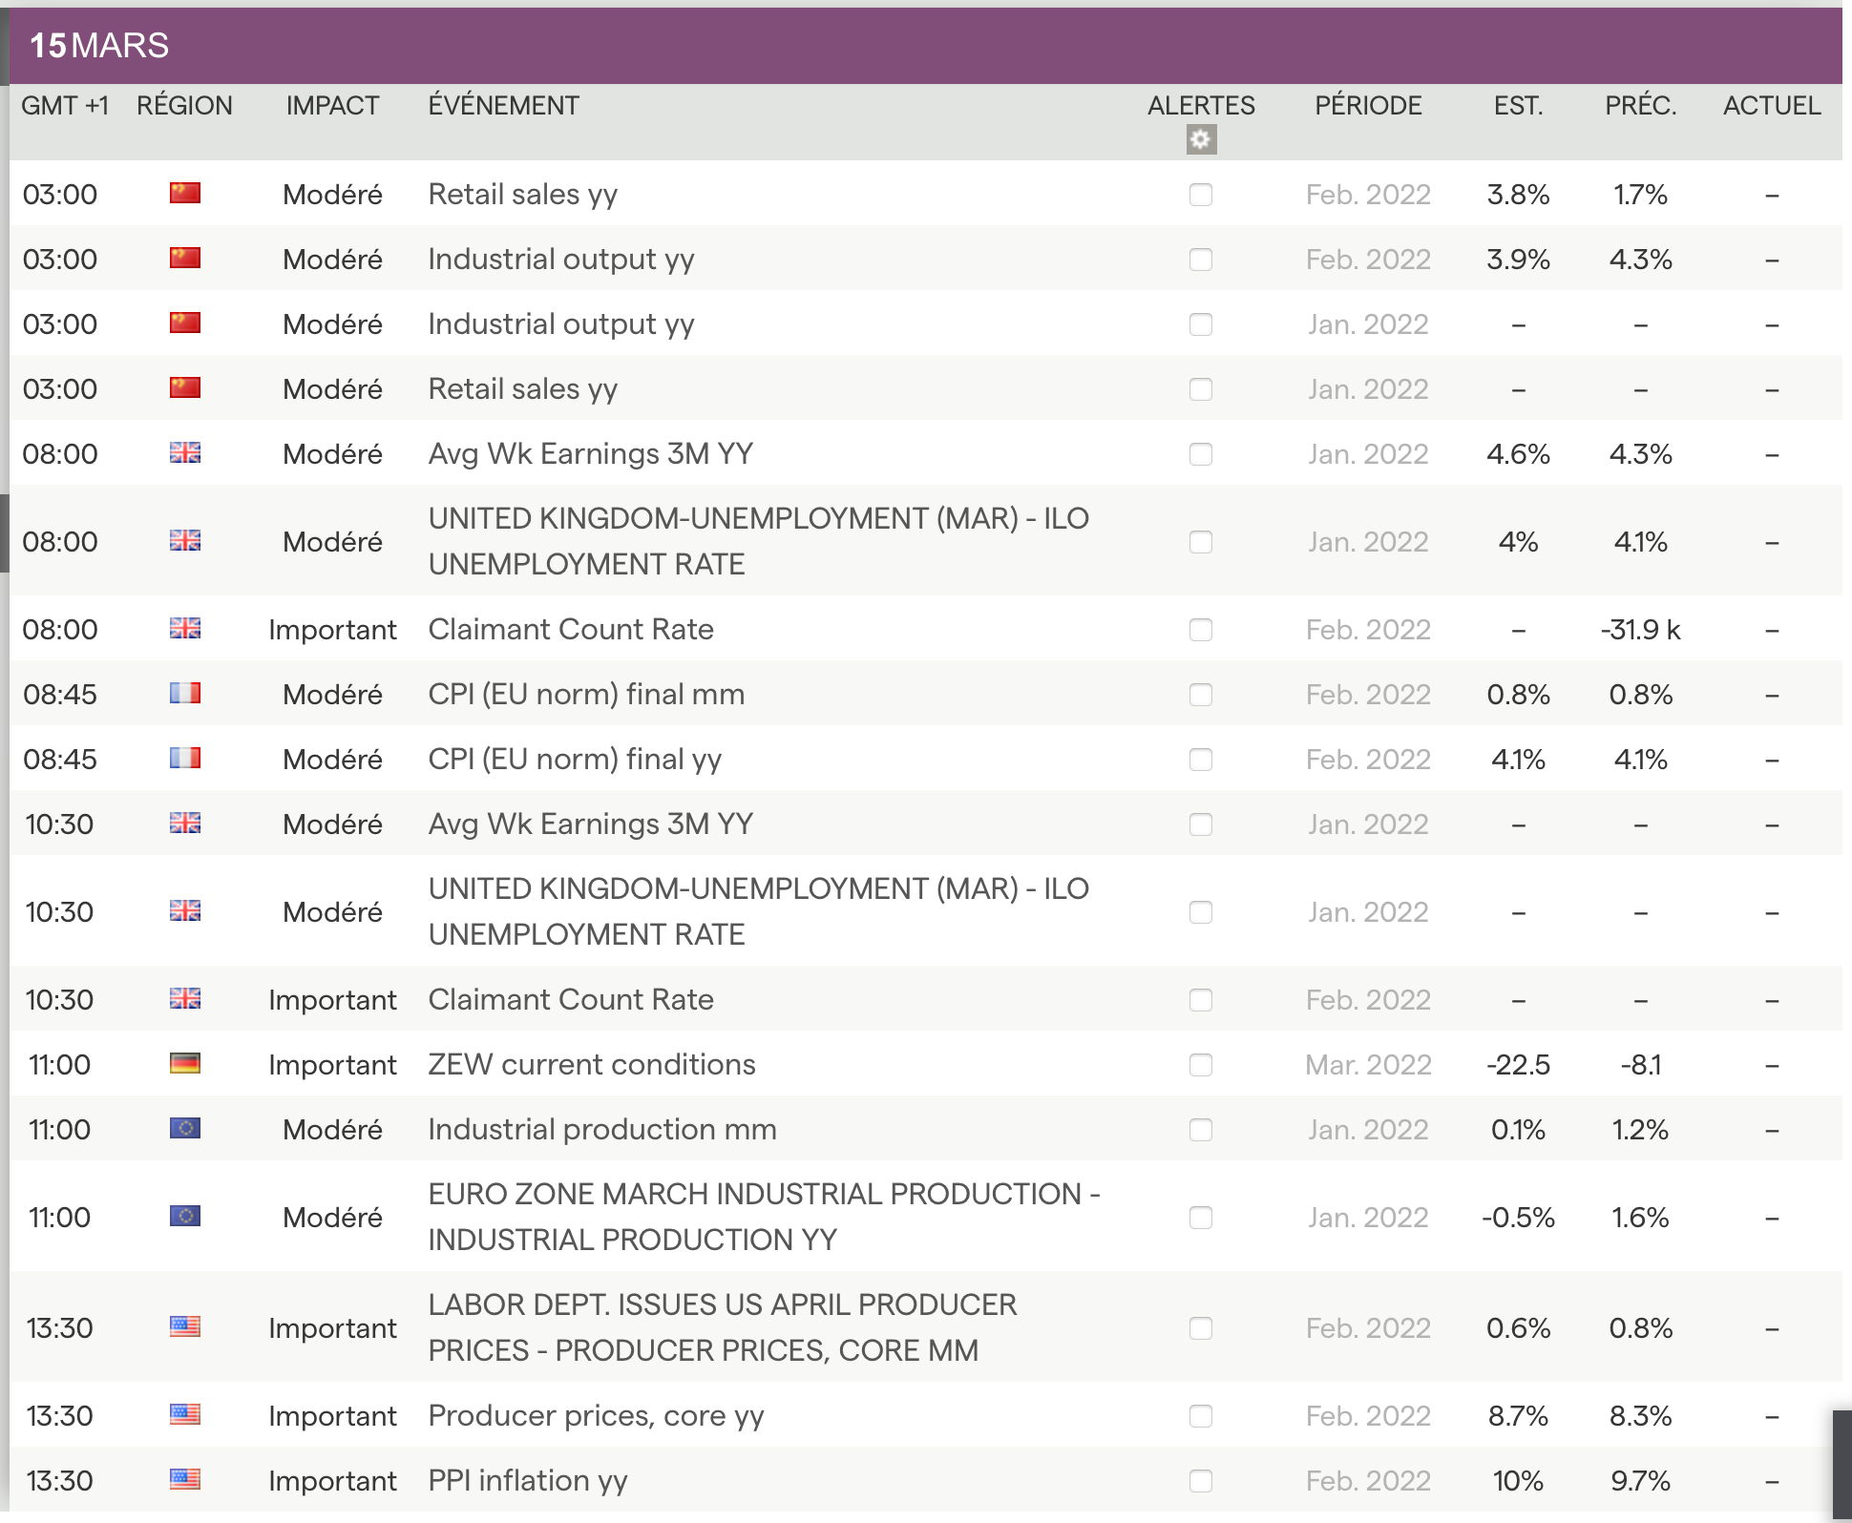Screen dimensions: 1852x1523
Task: Open the alerts settings gear icon
Action: coord(1200,140)
